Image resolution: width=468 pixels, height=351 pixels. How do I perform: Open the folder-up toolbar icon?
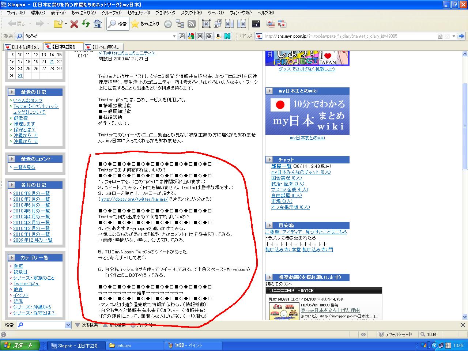[x=58, y=24]
